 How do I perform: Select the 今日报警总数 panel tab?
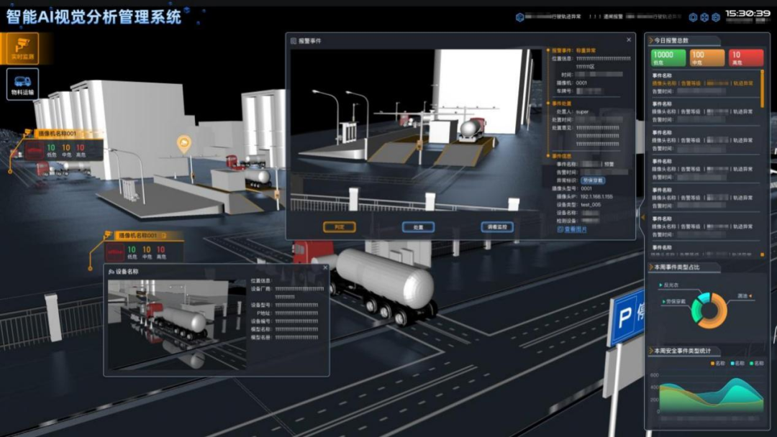[671, 41]
